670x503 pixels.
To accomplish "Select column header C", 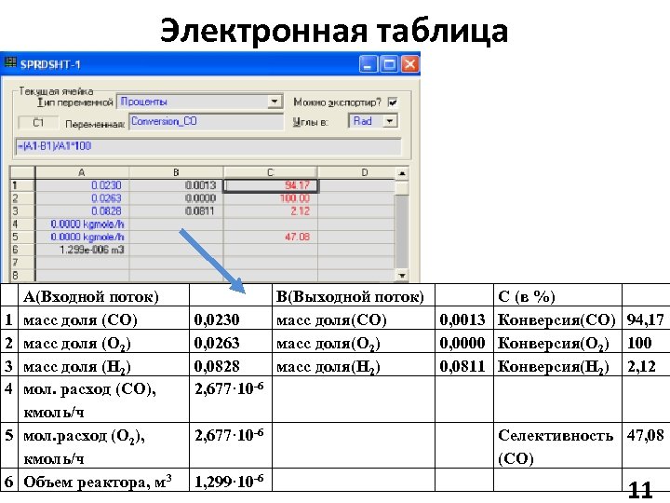I will point(270,172).
